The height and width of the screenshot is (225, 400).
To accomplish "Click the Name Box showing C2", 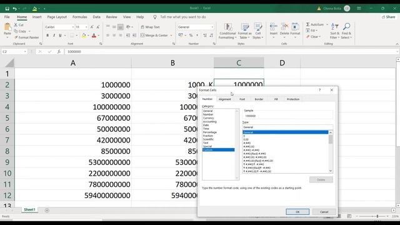I will point(14,51).
